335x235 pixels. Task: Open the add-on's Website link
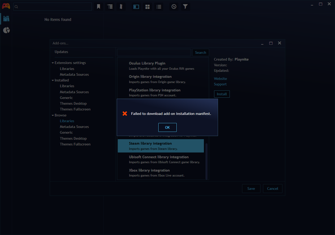[220, 79]
